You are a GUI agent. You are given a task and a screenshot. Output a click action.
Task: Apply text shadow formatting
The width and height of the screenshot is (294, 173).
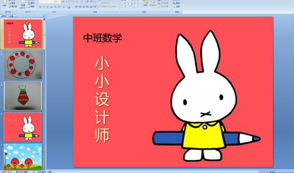coord(55,7)
